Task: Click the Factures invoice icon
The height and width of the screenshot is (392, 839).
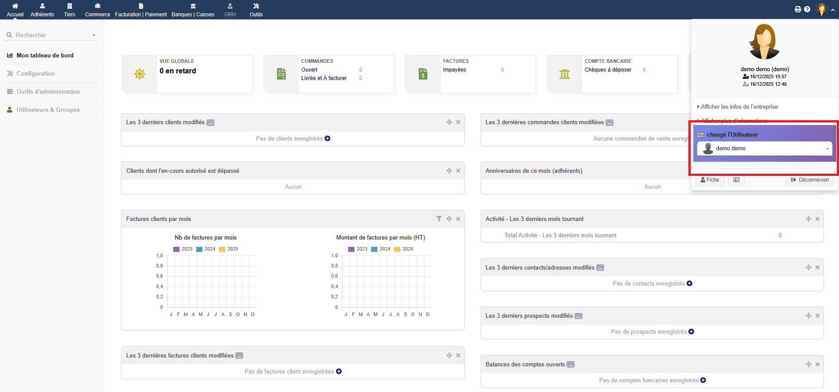Action: pyautogui.click(x=423, y=74)
